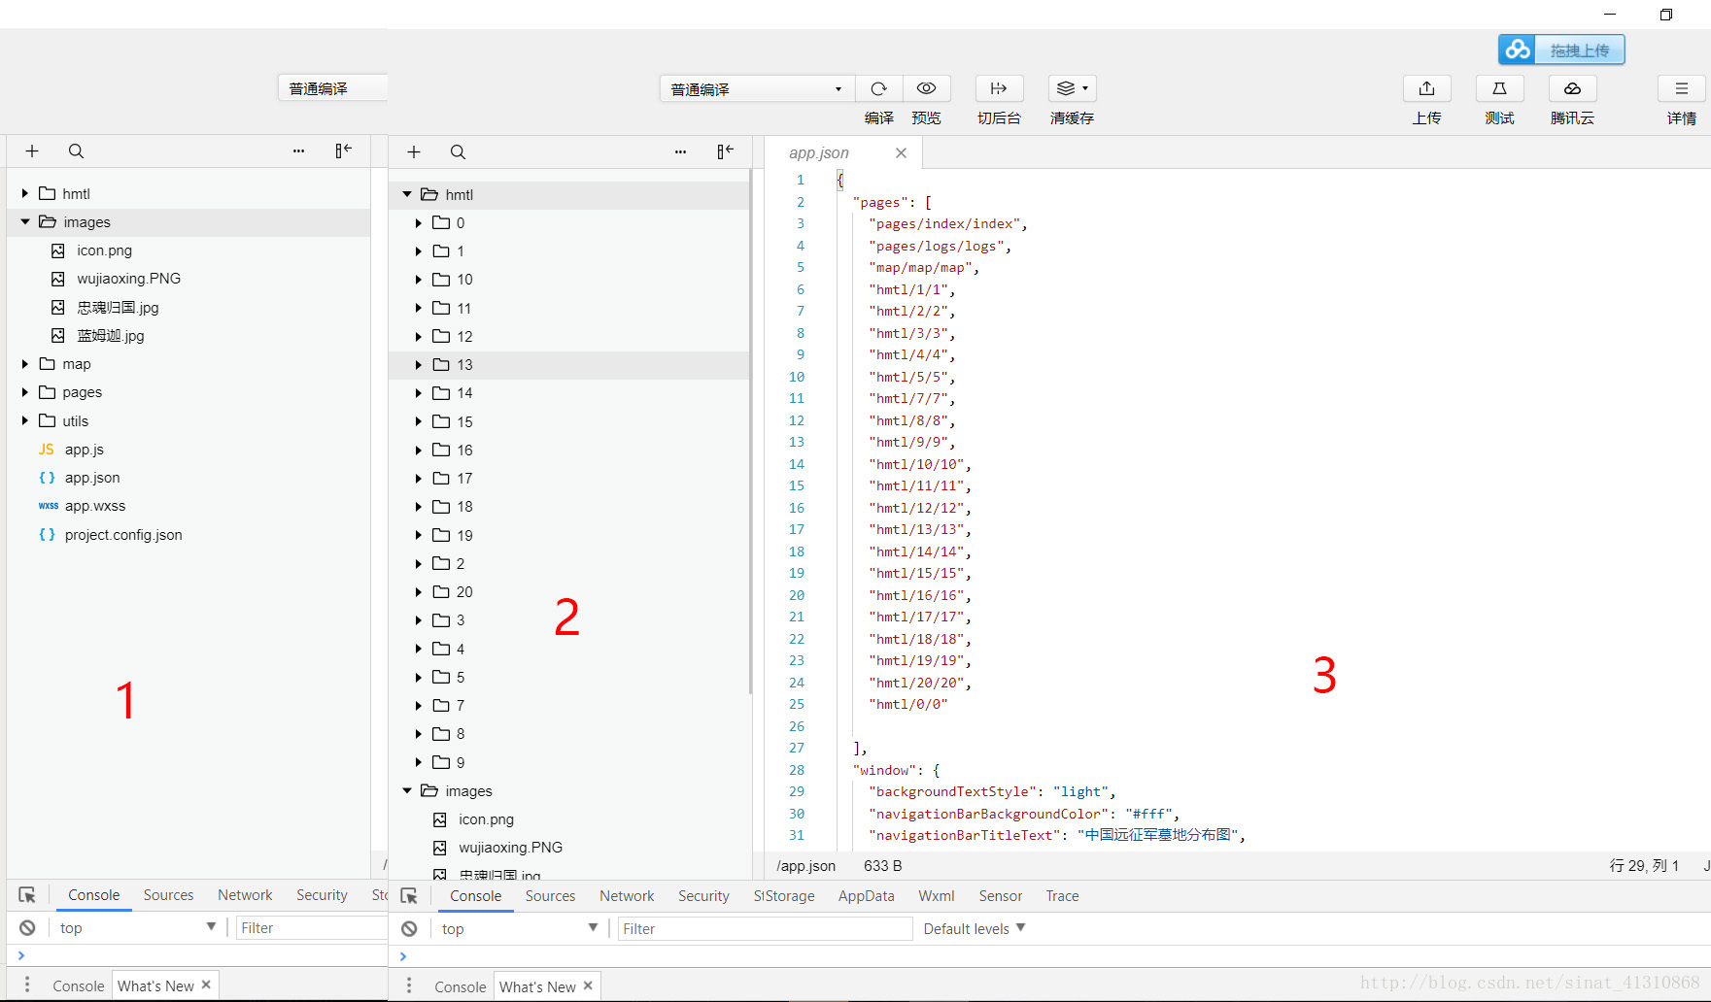This screenshot has width=1711, height=1002.
Task: Switch to Network tab in right devtools
Action: 627,896
